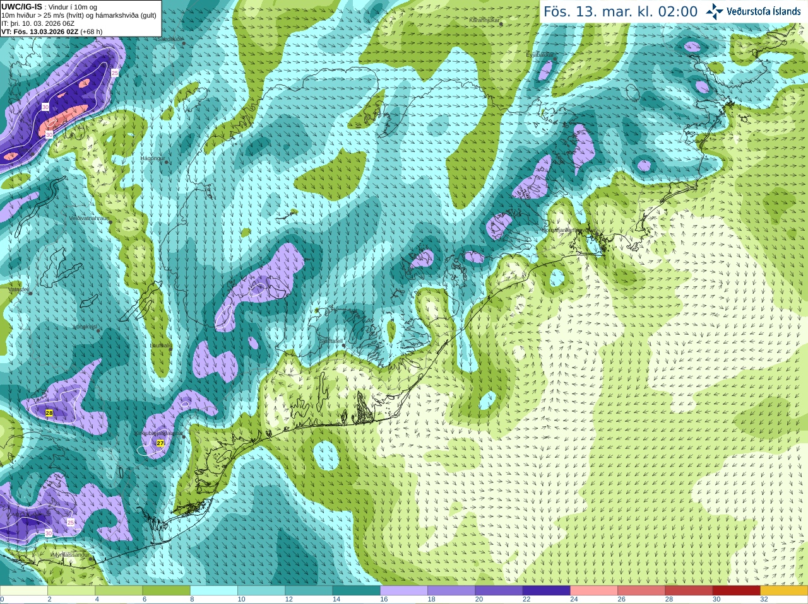Image resolution: width=808 pixels, height=604 pixels.
Task: Click the legend scale number 20
Action: (479, 600)
